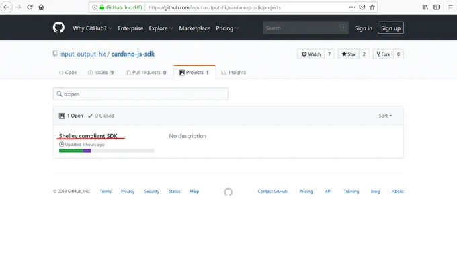The width and height of the screenshot is (457, 263).
Task: Click the repository icon beside input-output-hk
Action: (55, 54)
